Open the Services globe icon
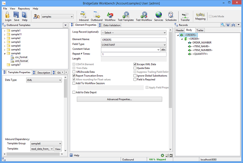The height and width of the screenshot is (163, 243). (159, 15)
